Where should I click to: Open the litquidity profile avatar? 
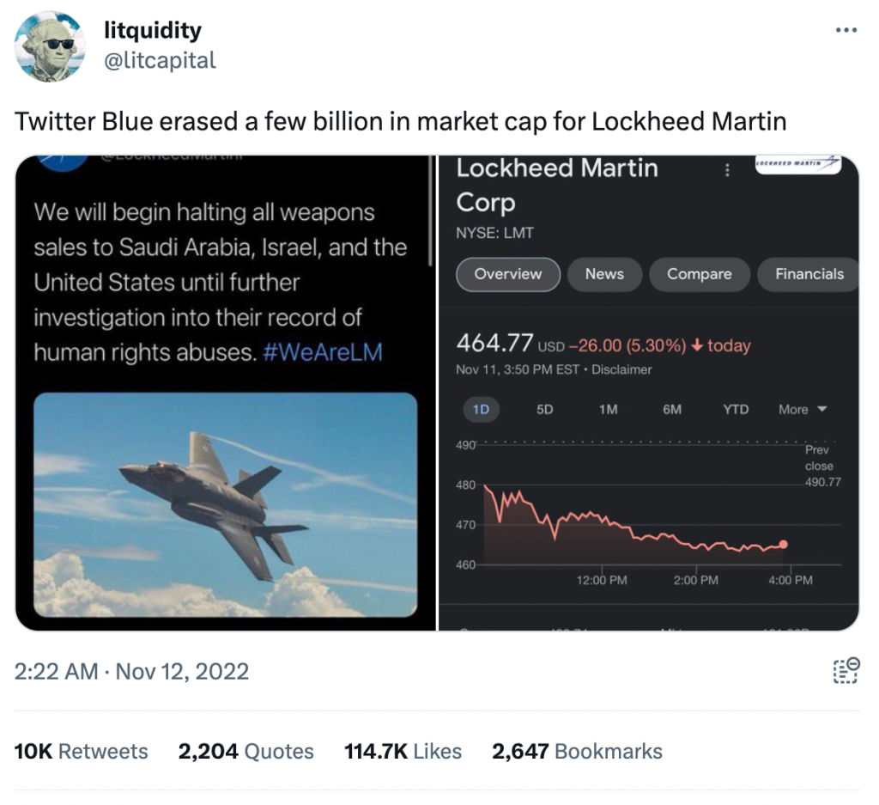pos(50,46)
